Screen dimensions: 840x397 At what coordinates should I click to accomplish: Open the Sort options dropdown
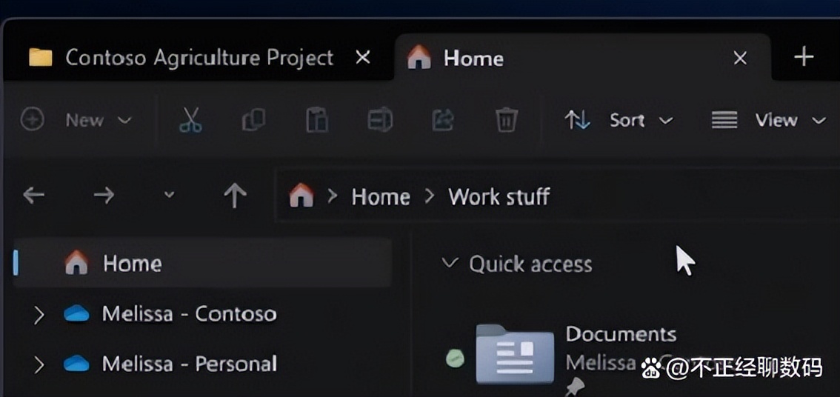[x=619, y=120]
